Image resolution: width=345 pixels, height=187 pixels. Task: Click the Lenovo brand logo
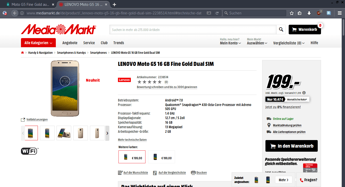[x=124, y=80]
